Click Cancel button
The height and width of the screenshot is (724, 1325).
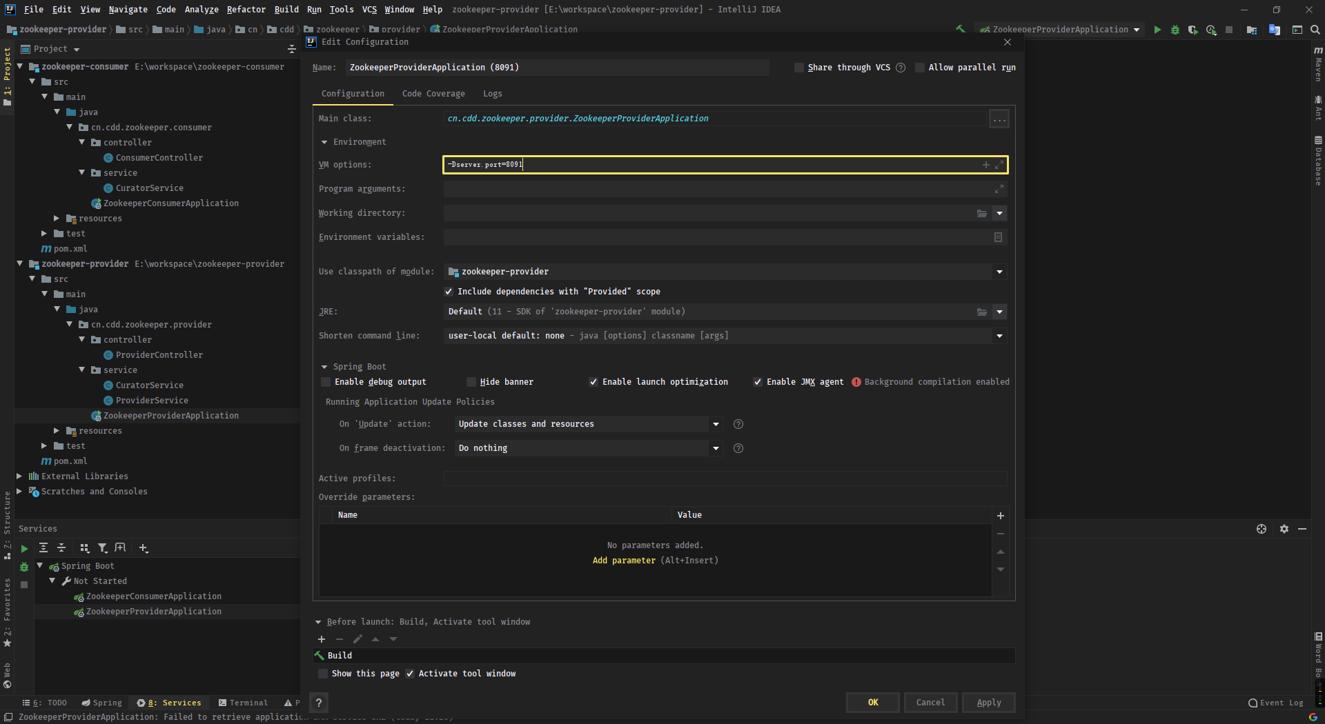point(930,702)
